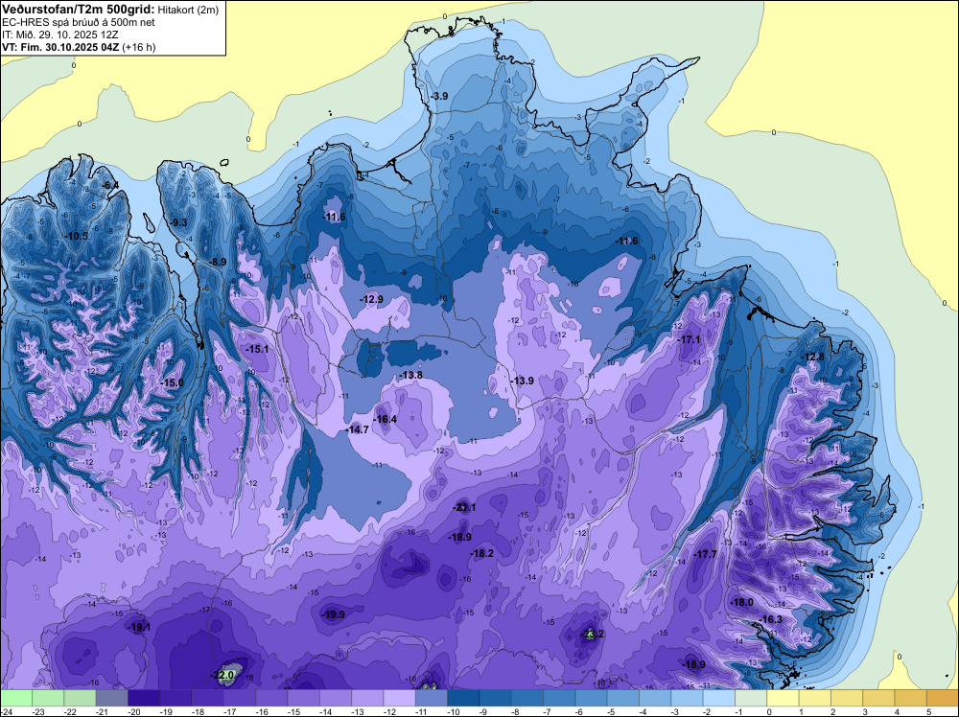Select the pale yellow legend swatch between 0 and 1
This screenshot has width=959, height=717.
coord(783,698)
